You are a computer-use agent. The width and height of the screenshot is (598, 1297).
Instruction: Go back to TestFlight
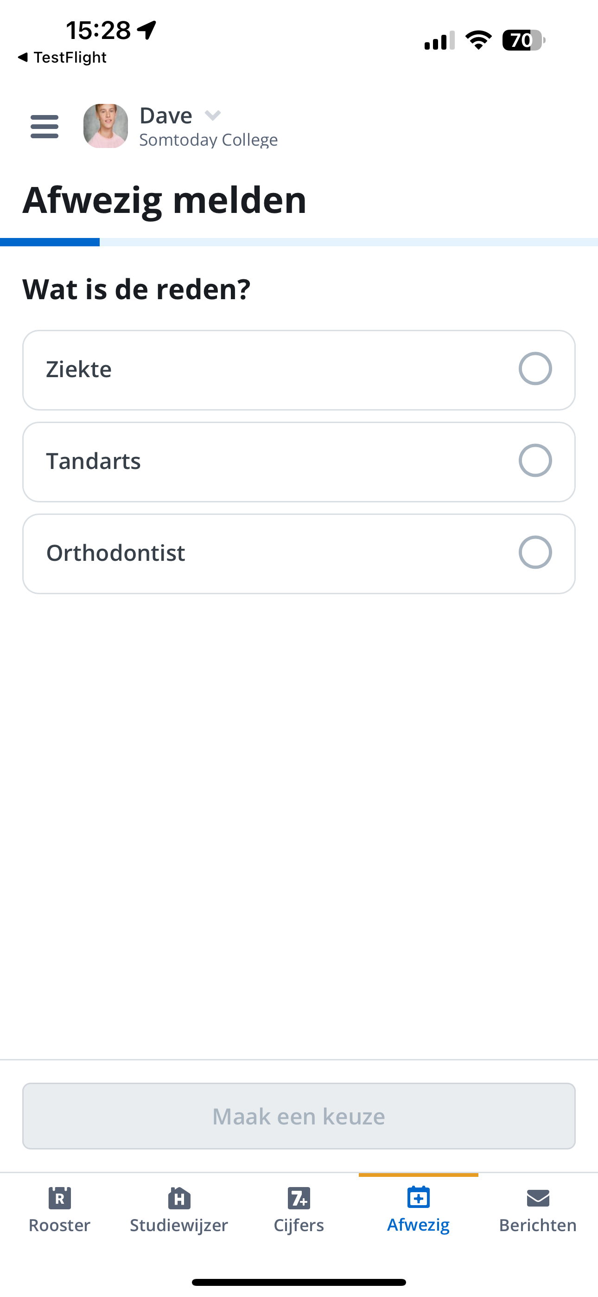[x=62, y=58]
